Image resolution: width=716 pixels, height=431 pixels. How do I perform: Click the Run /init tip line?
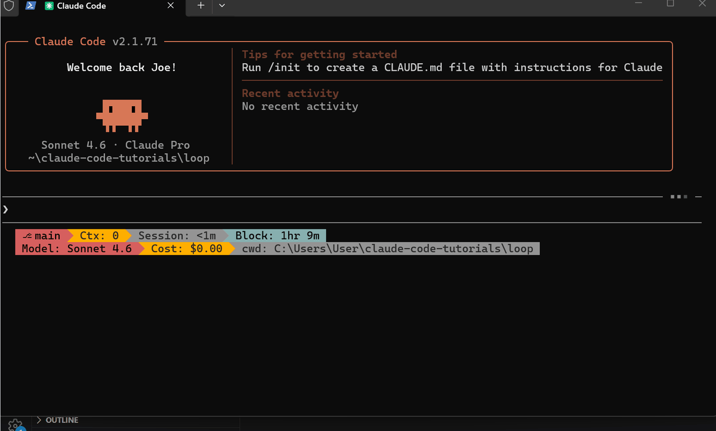tap(452, 67)
